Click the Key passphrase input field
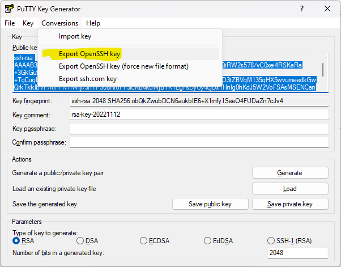Image resolution: width=341 pixels, height=267 pixels. pyautogui.click(x=199, y=129)
